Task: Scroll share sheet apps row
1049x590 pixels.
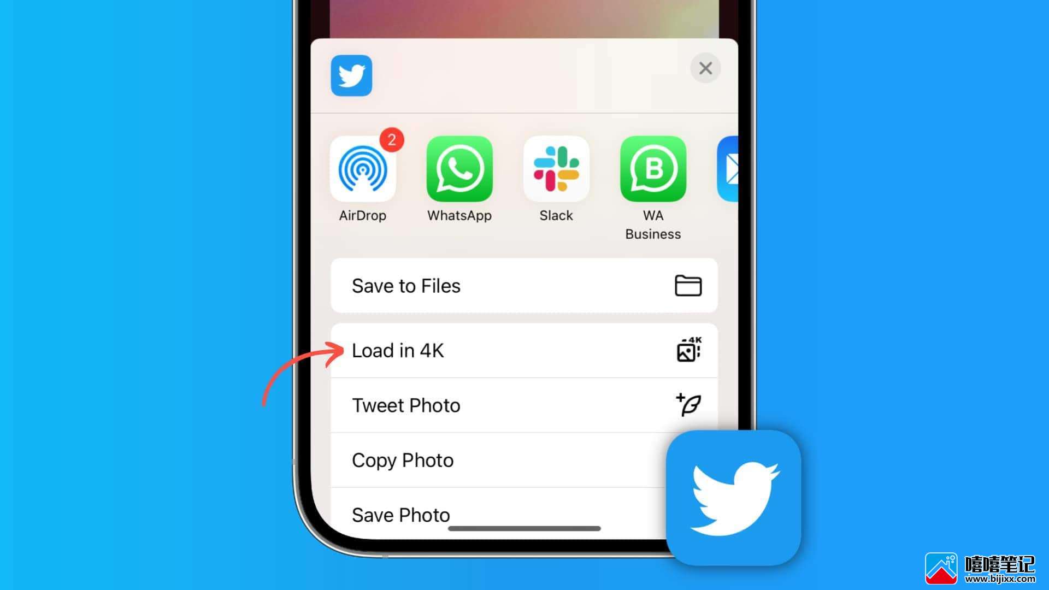Action: tap(524, 184)
